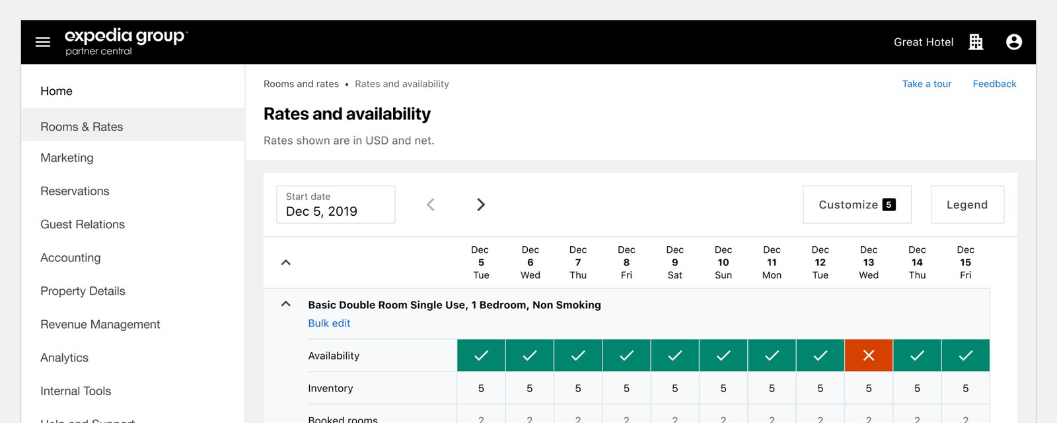
Task: Click the Rooms and rates breadcrumb
Action: 301,84
